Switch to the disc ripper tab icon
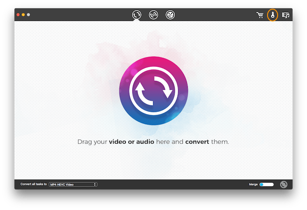Image resolution: width=307 pixels, height=210 pixels. pos(153,15)
